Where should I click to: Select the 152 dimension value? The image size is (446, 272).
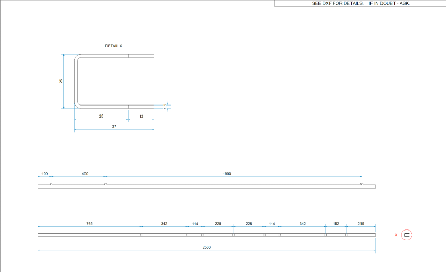336,224
